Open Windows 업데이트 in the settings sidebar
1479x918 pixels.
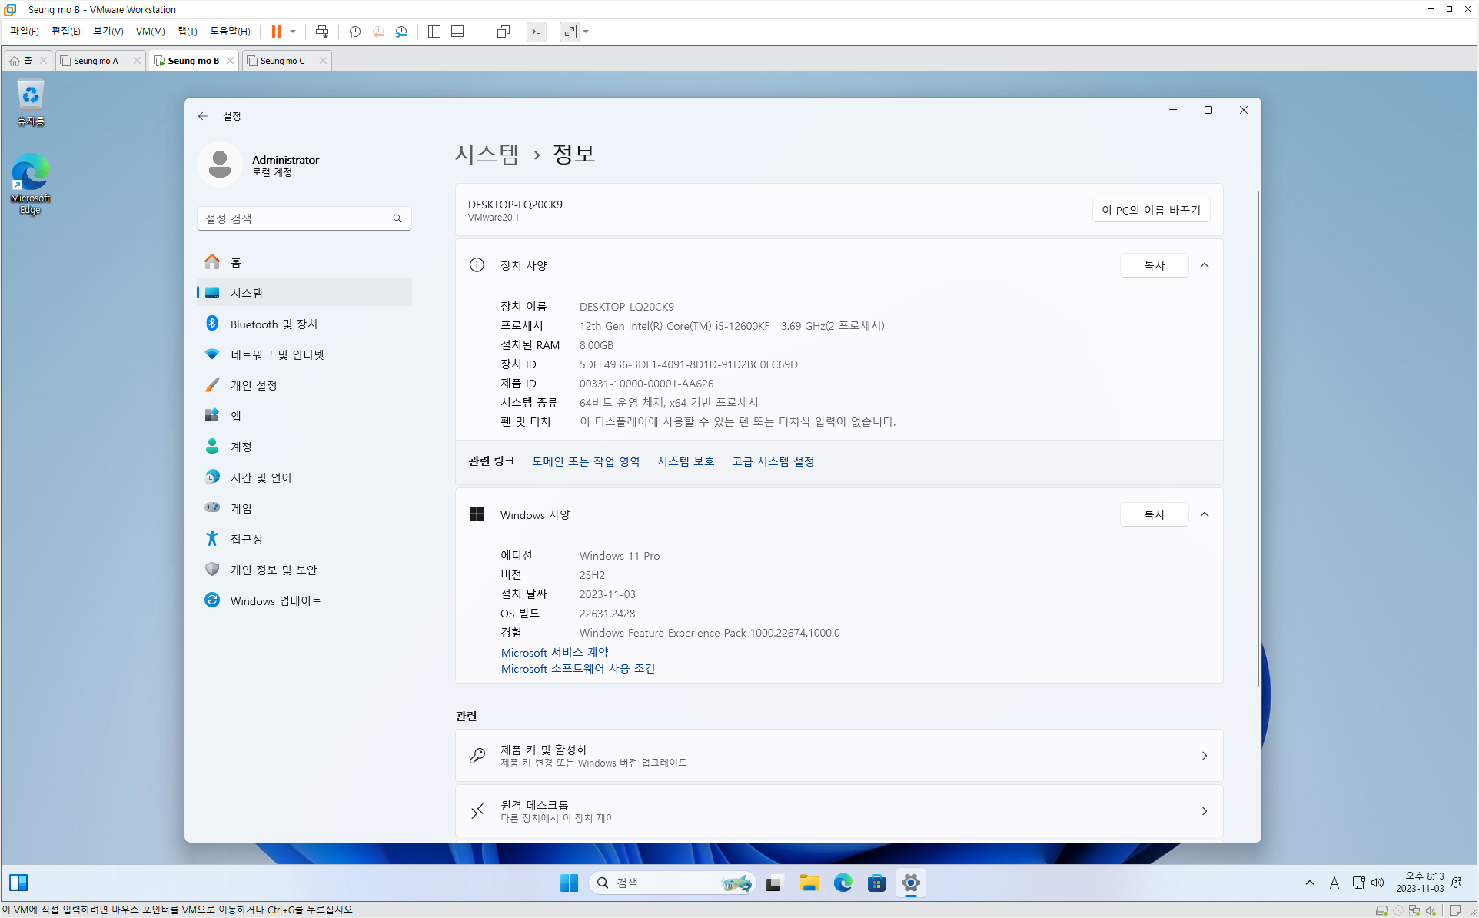point(275,600)
